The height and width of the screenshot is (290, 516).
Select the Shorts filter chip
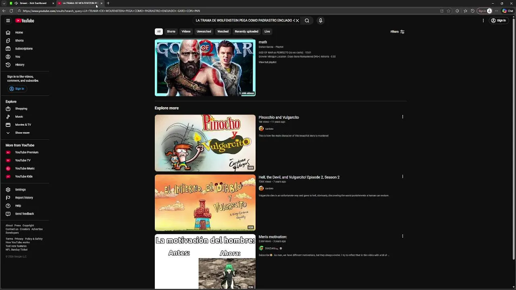coord(171,31)
